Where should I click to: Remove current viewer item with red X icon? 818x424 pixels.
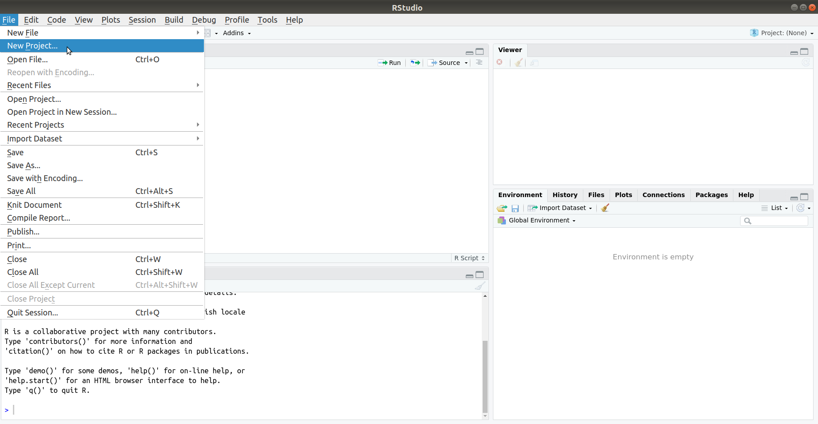coord(500,62)
